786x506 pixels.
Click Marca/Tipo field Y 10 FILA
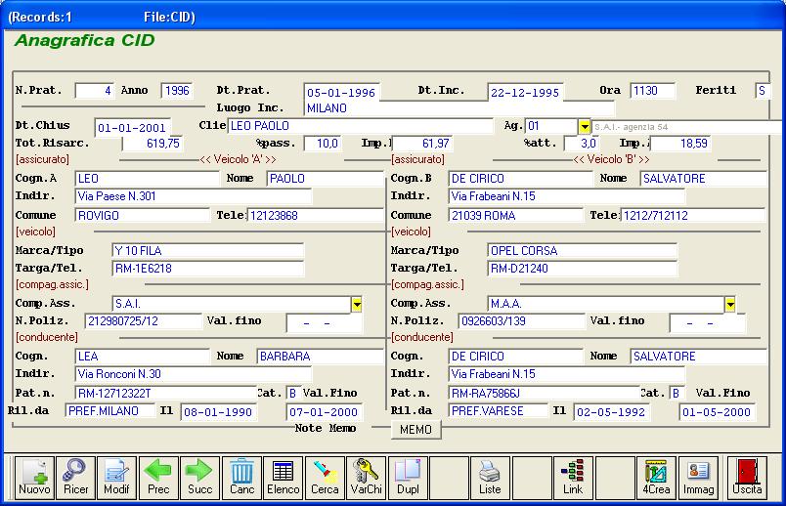208,250
